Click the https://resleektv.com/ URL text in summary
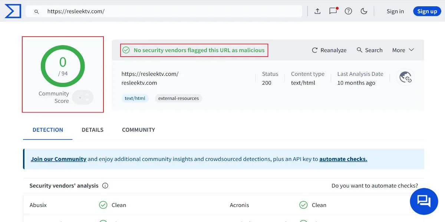The height and width of the screenshot is (222, 445). pos(150,74)
